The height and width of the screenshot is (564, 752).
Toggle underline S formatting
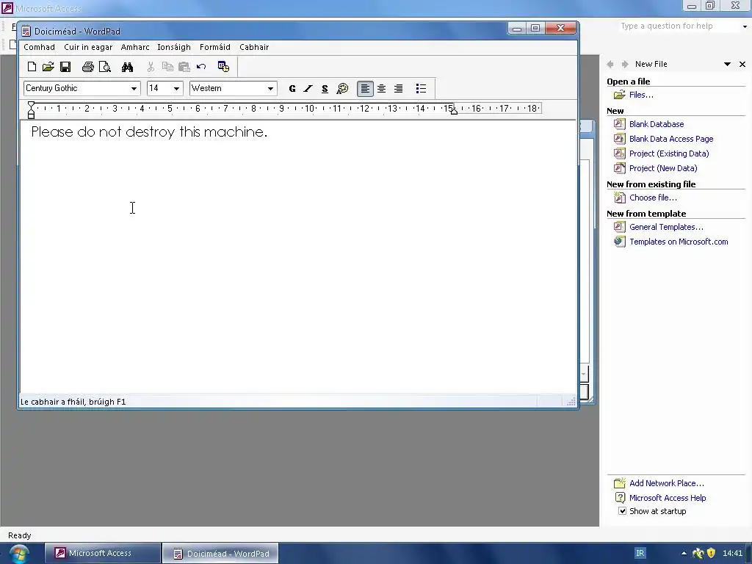pyautogui.click(x=325, y=88)
